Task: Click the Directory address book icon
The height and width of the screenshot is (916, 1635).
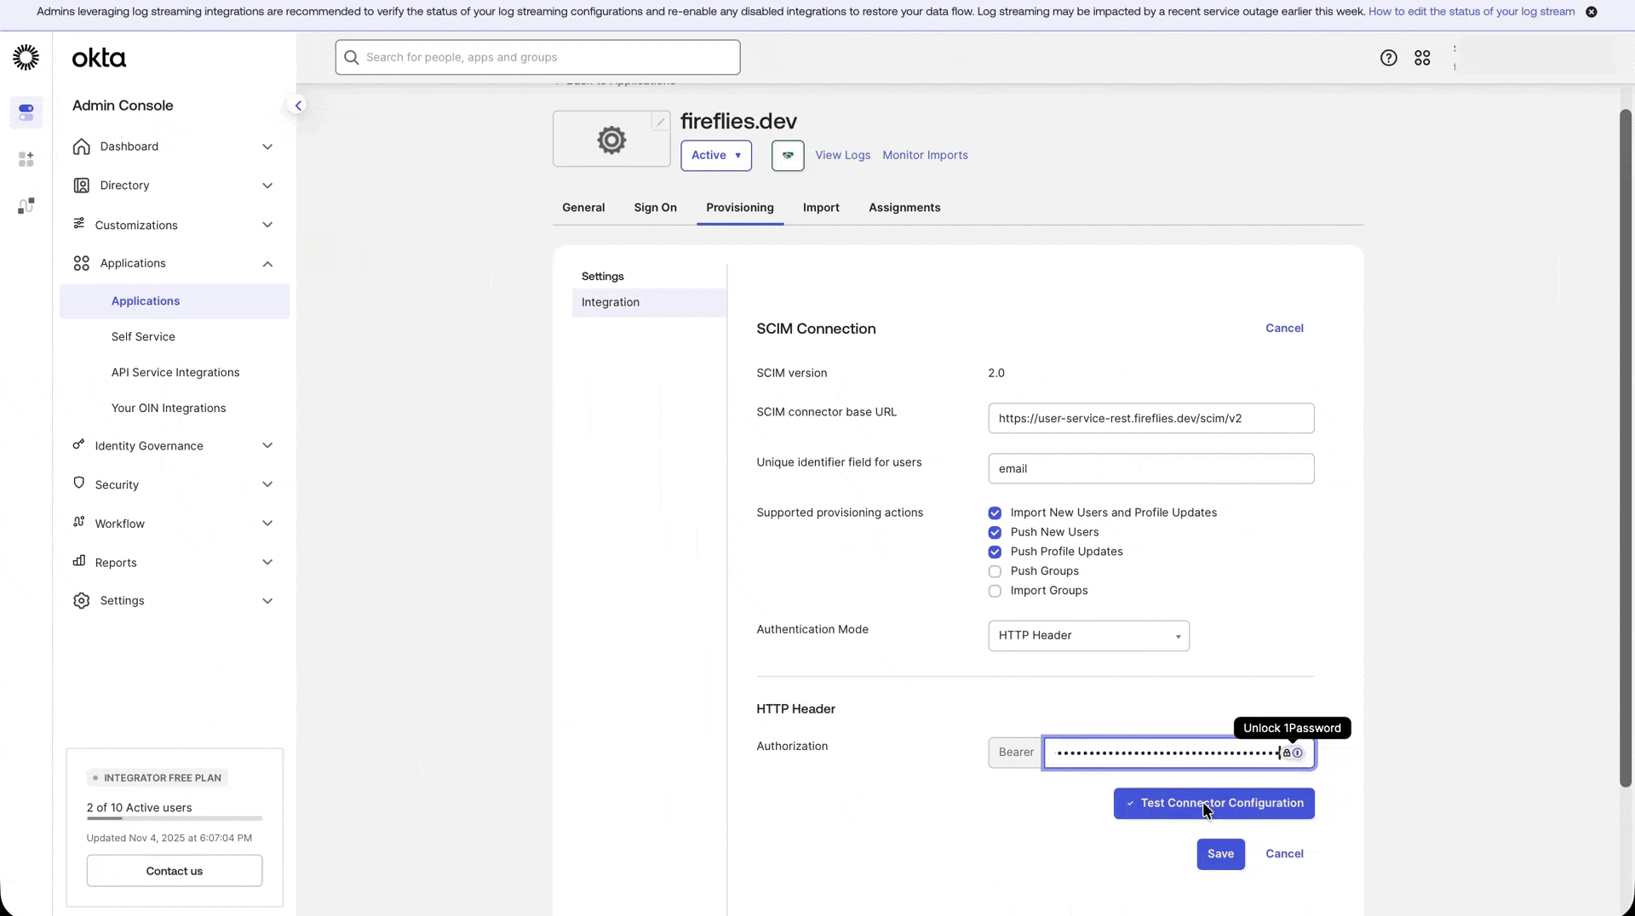Action: click(81, 186)
